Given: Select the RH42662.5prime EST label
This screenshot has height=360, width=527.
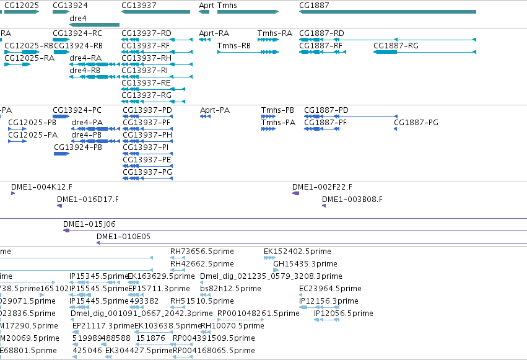Looking at the screenshot, I should point(202,264).
